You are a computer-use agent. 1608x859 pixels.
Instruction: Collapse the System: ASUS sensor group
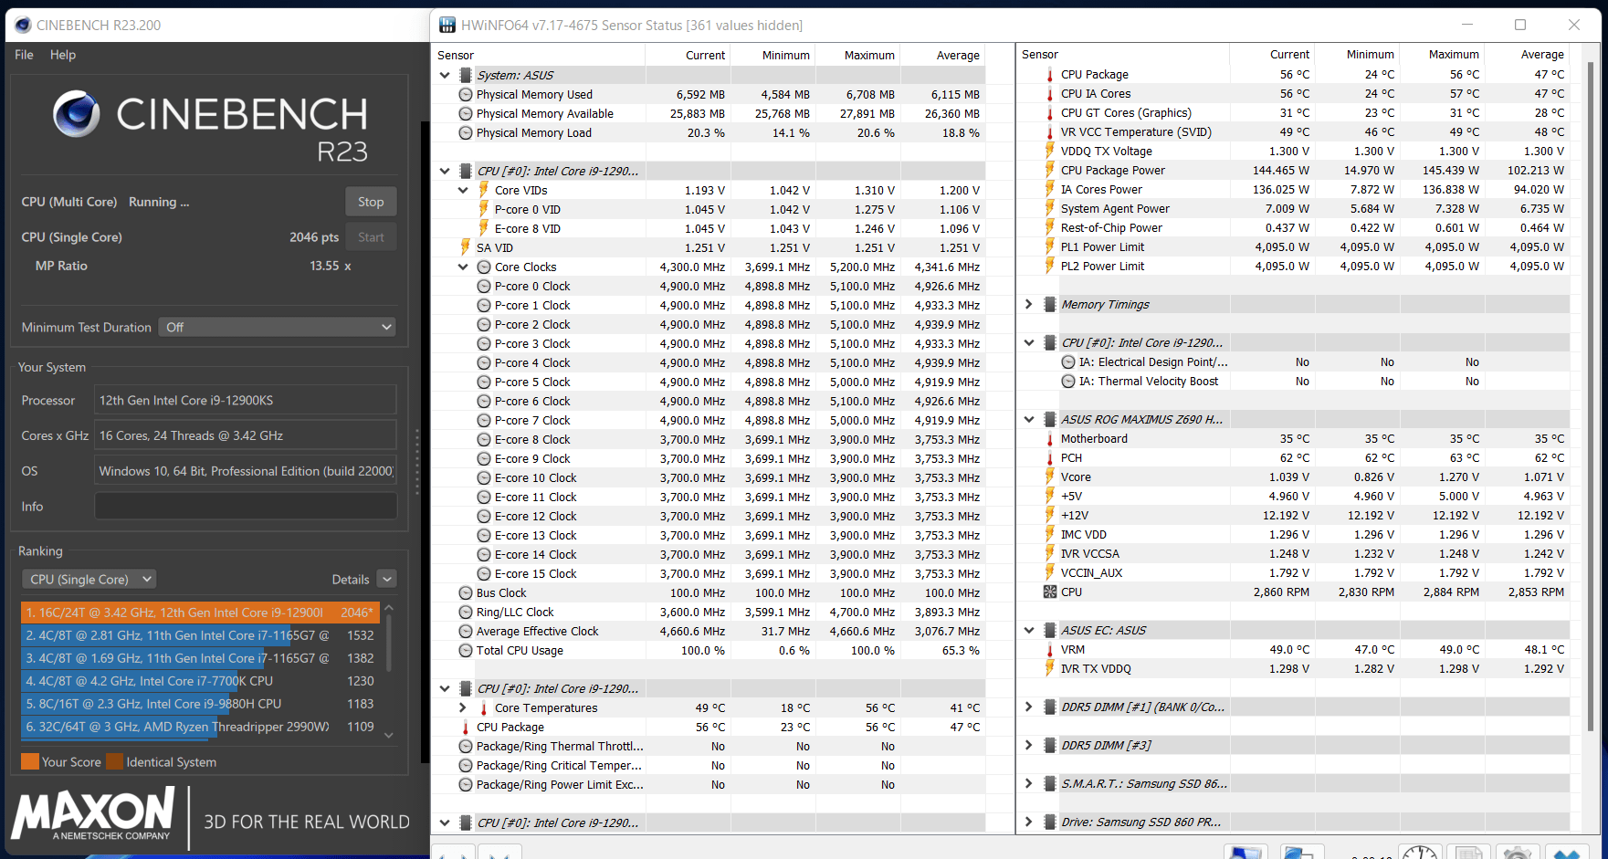coord(445,76)
